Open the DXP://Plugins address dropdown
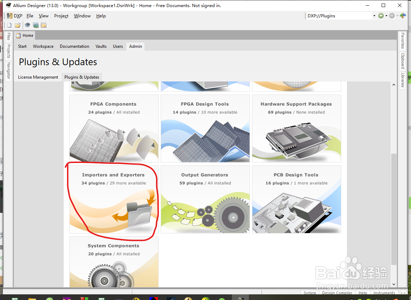411x300 pixels. pyautogui.click(x=374, y=16)
